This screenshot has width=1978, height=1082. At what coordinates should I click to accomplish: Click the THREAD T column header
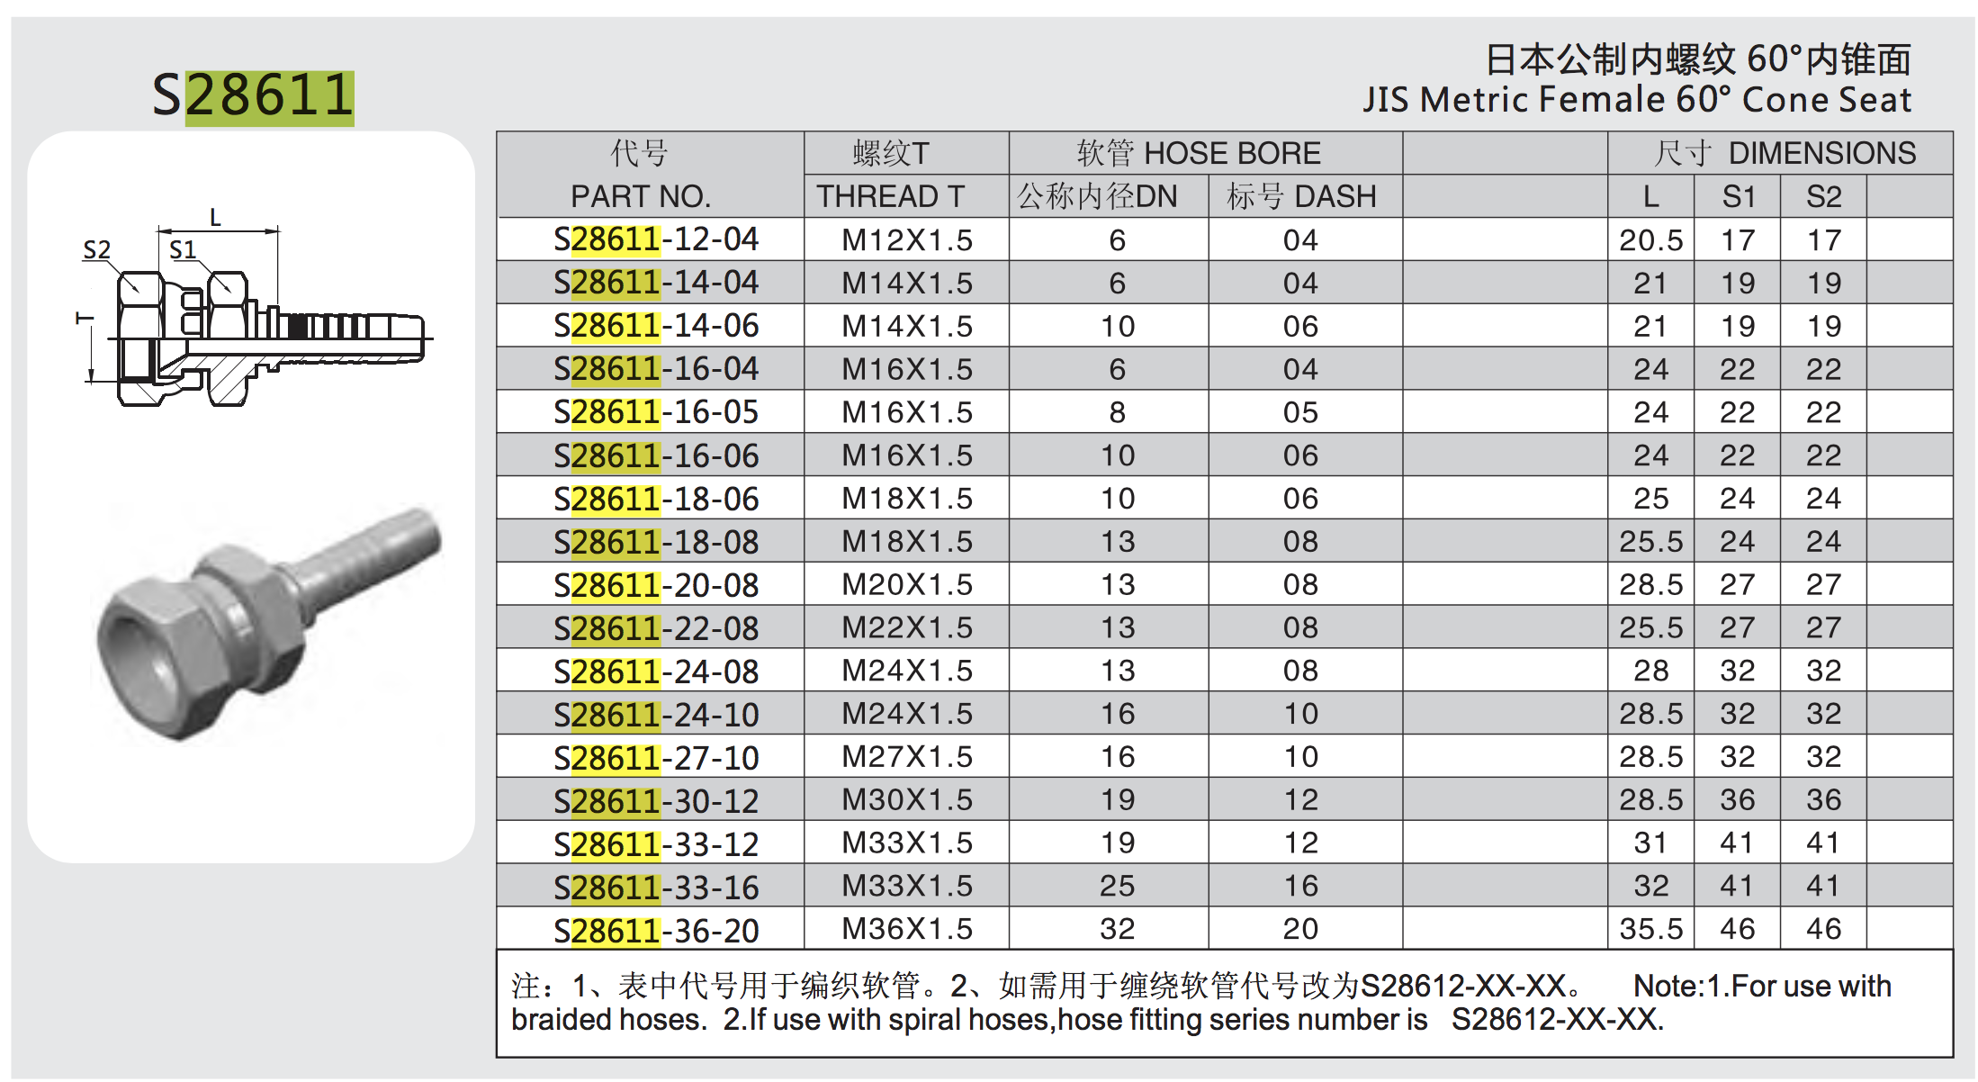[890, 195]
